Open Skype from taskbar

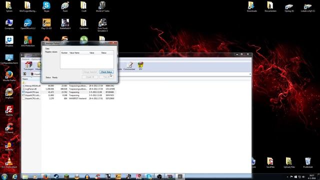pos(149,176)
